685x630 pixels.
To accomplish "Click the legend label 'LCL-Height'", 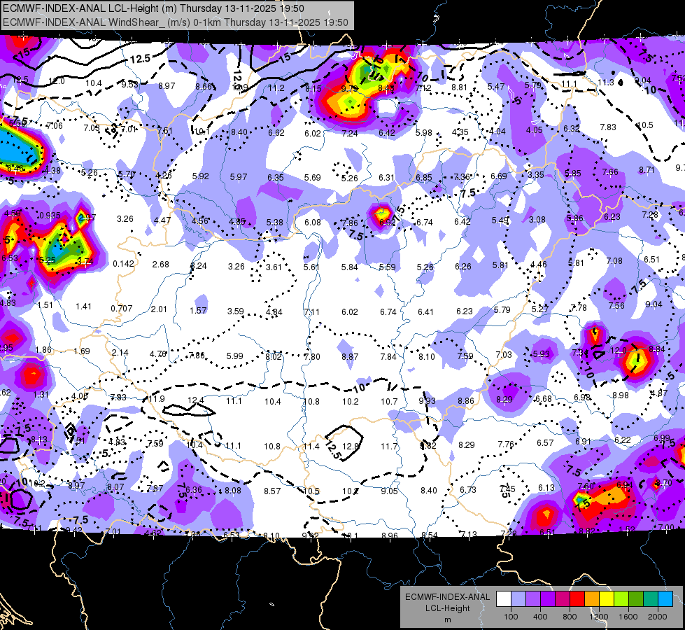I will [447, 608].
